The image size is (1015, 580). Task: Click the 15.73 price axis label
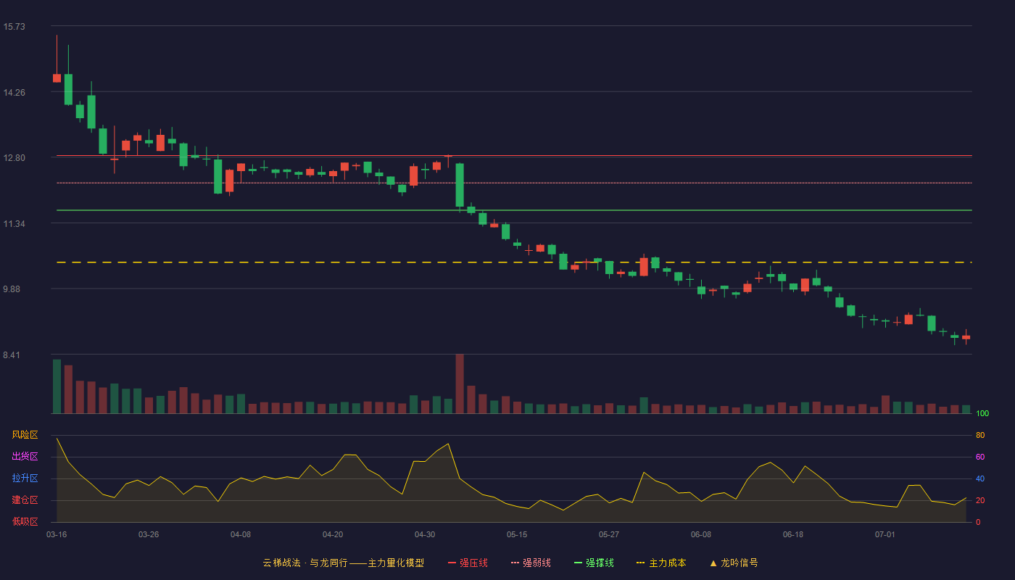pyautogui.click(x=14, y=27)
